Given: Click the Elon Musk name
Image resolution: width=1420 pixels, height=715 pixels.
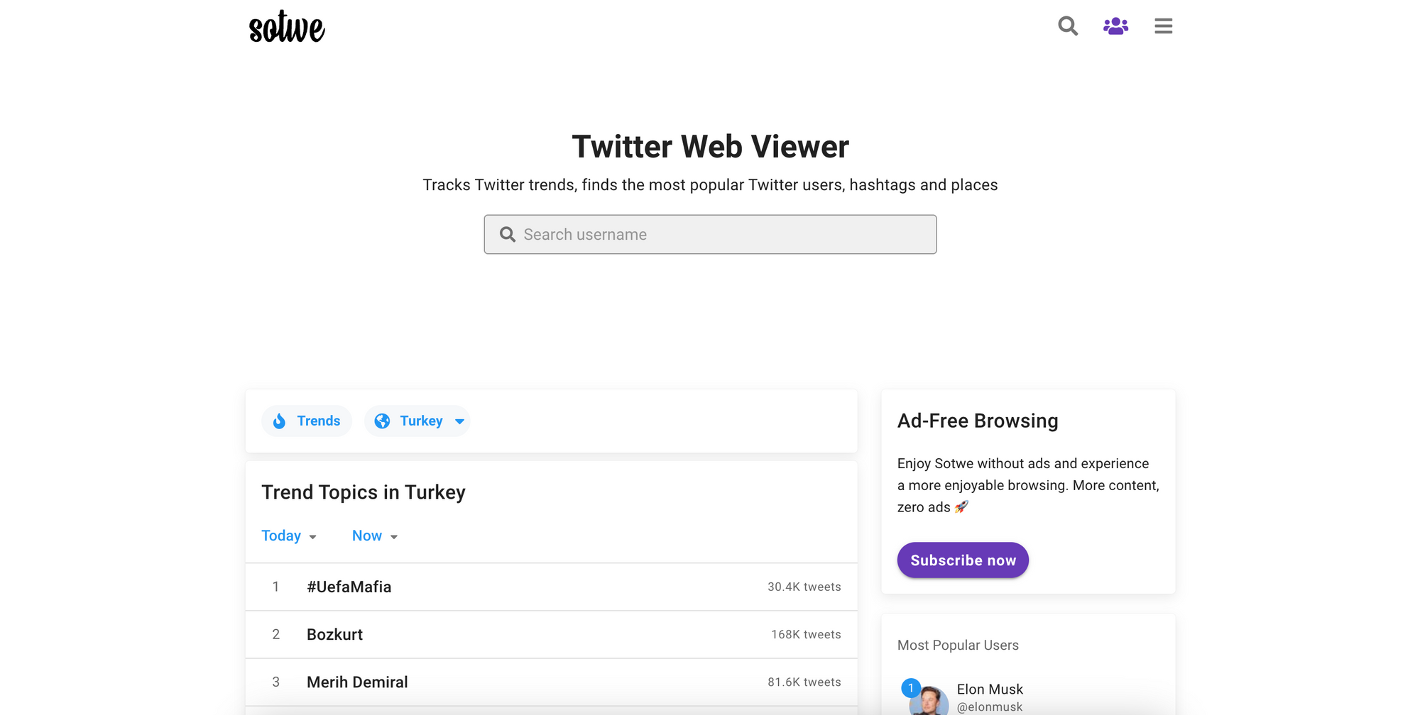Looking at the screenshot, I should (990, 689).
